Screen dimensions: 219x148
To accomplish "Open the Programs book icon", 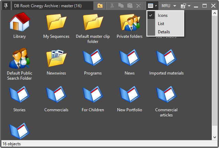I will click(93, 59).
